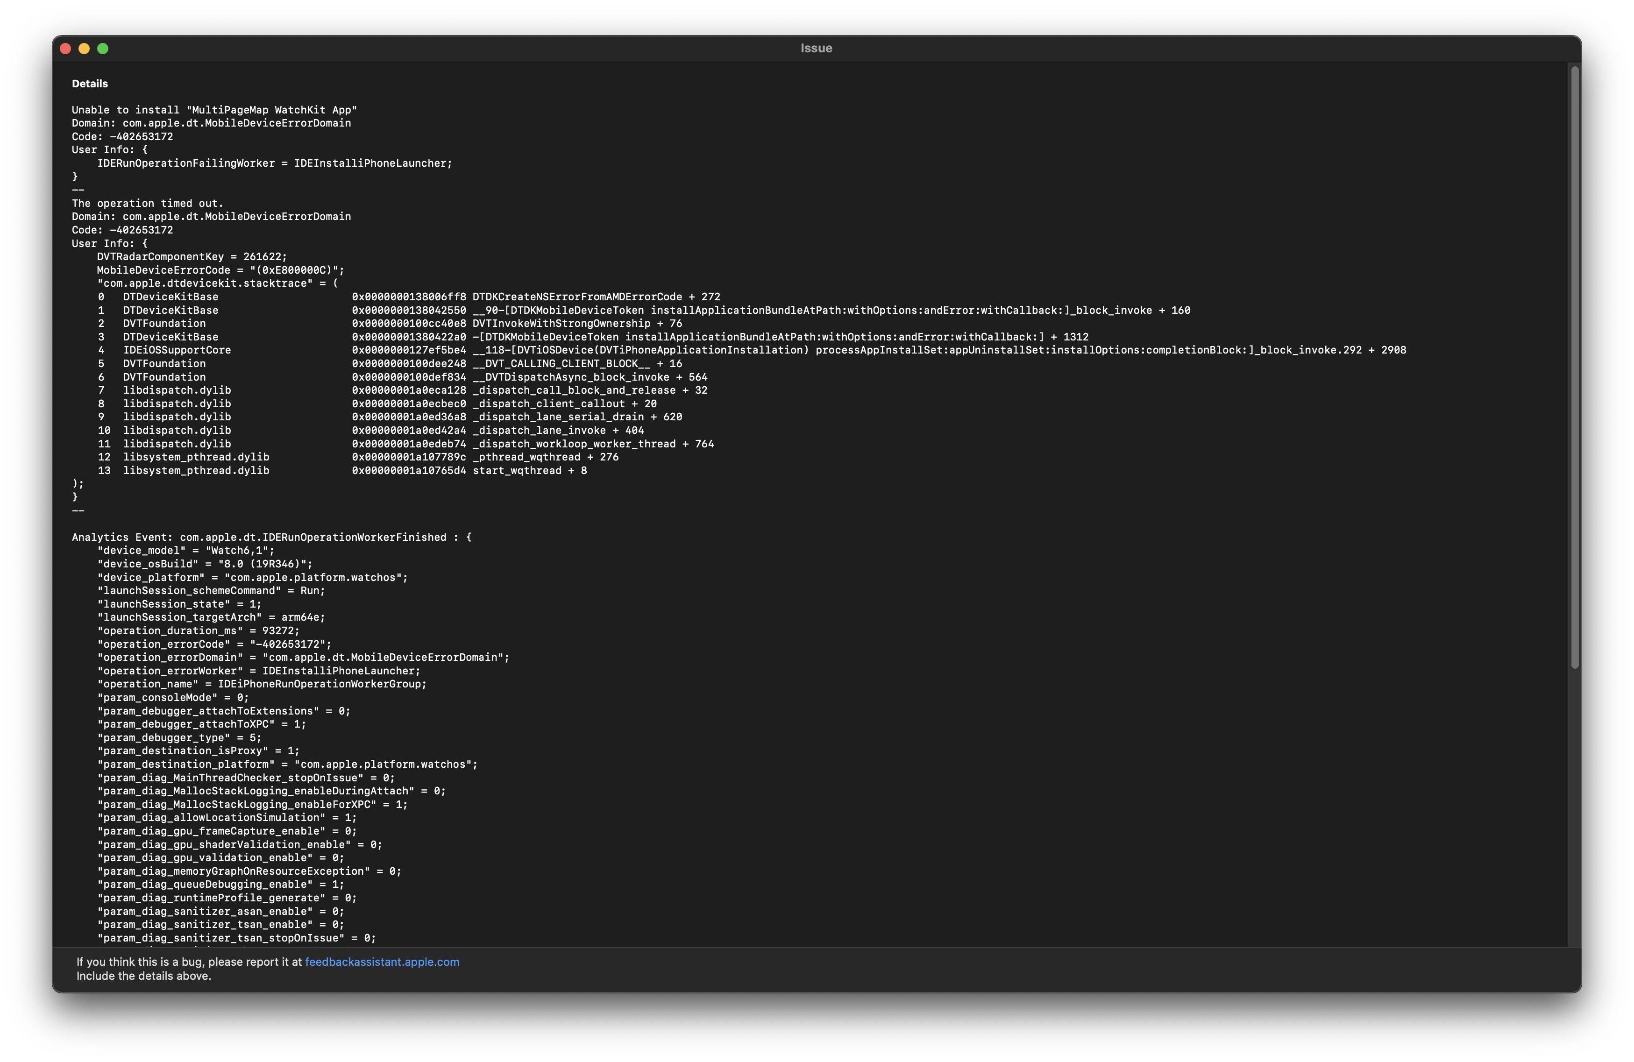Viewport: 1634px width, 1062px height.
Task: Click stack frame 2 DVTInvokeWithStrongOwnership
Action: coord(390,323)
